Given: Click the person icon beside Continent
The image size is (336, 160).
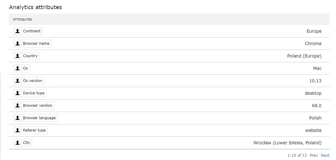Looking at the screenshot, I should (18, 31).
